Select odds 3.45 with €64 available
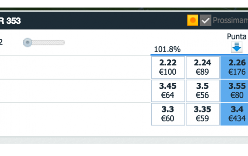Screen dimensions: 248x156 click(x=168, y=91)
